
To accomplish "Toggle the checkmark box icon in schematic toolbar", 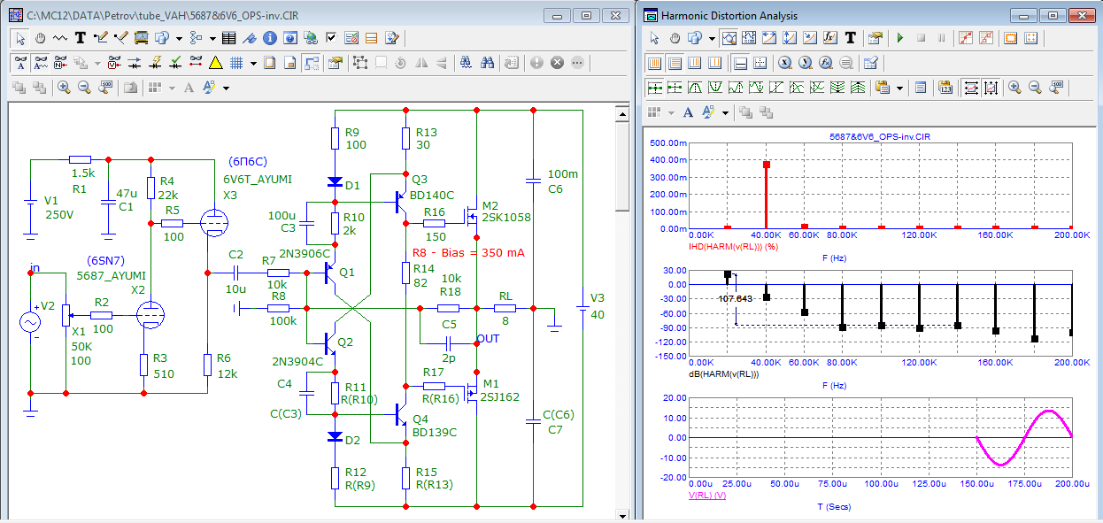I will [332, 38].
